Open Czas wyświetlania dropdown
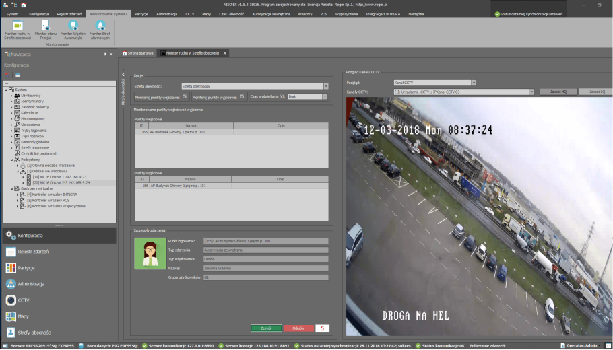Image resolution: width=613 pixels, height=350 pixels. pos(324,96)
